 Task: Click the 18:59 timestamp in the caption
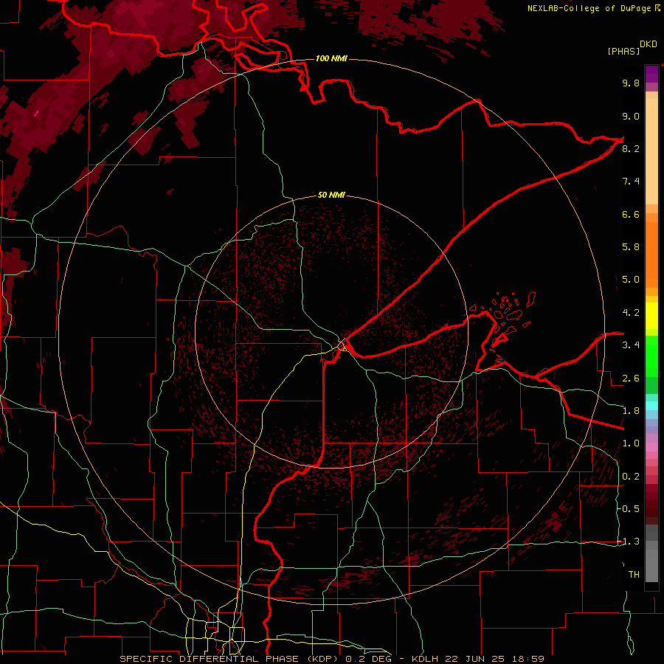(530, 659)
